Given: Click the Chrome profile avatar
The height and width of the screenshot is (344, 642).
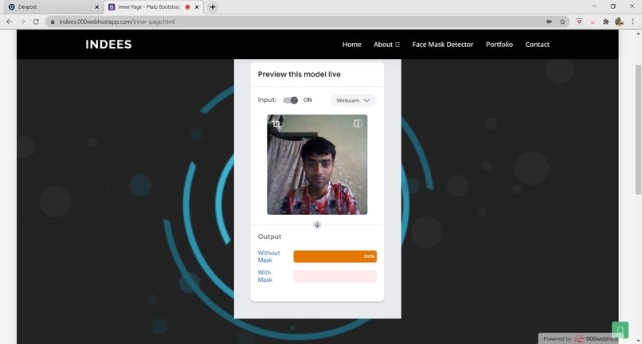Looking at the screenshot, I should click(619, 21).
